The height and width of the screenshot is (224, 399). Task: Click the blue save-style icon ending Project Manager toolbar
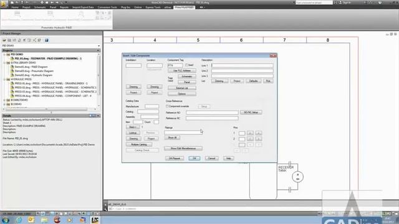point(47,40)
